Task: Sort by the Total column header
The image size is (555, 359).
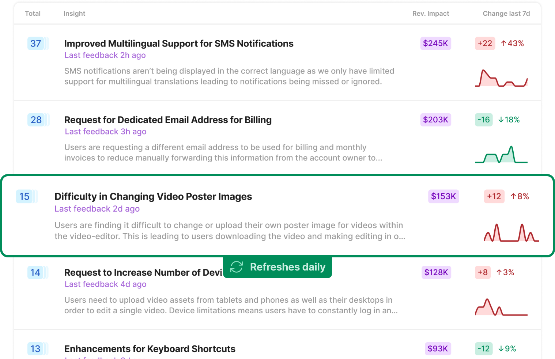Action: 33,14
